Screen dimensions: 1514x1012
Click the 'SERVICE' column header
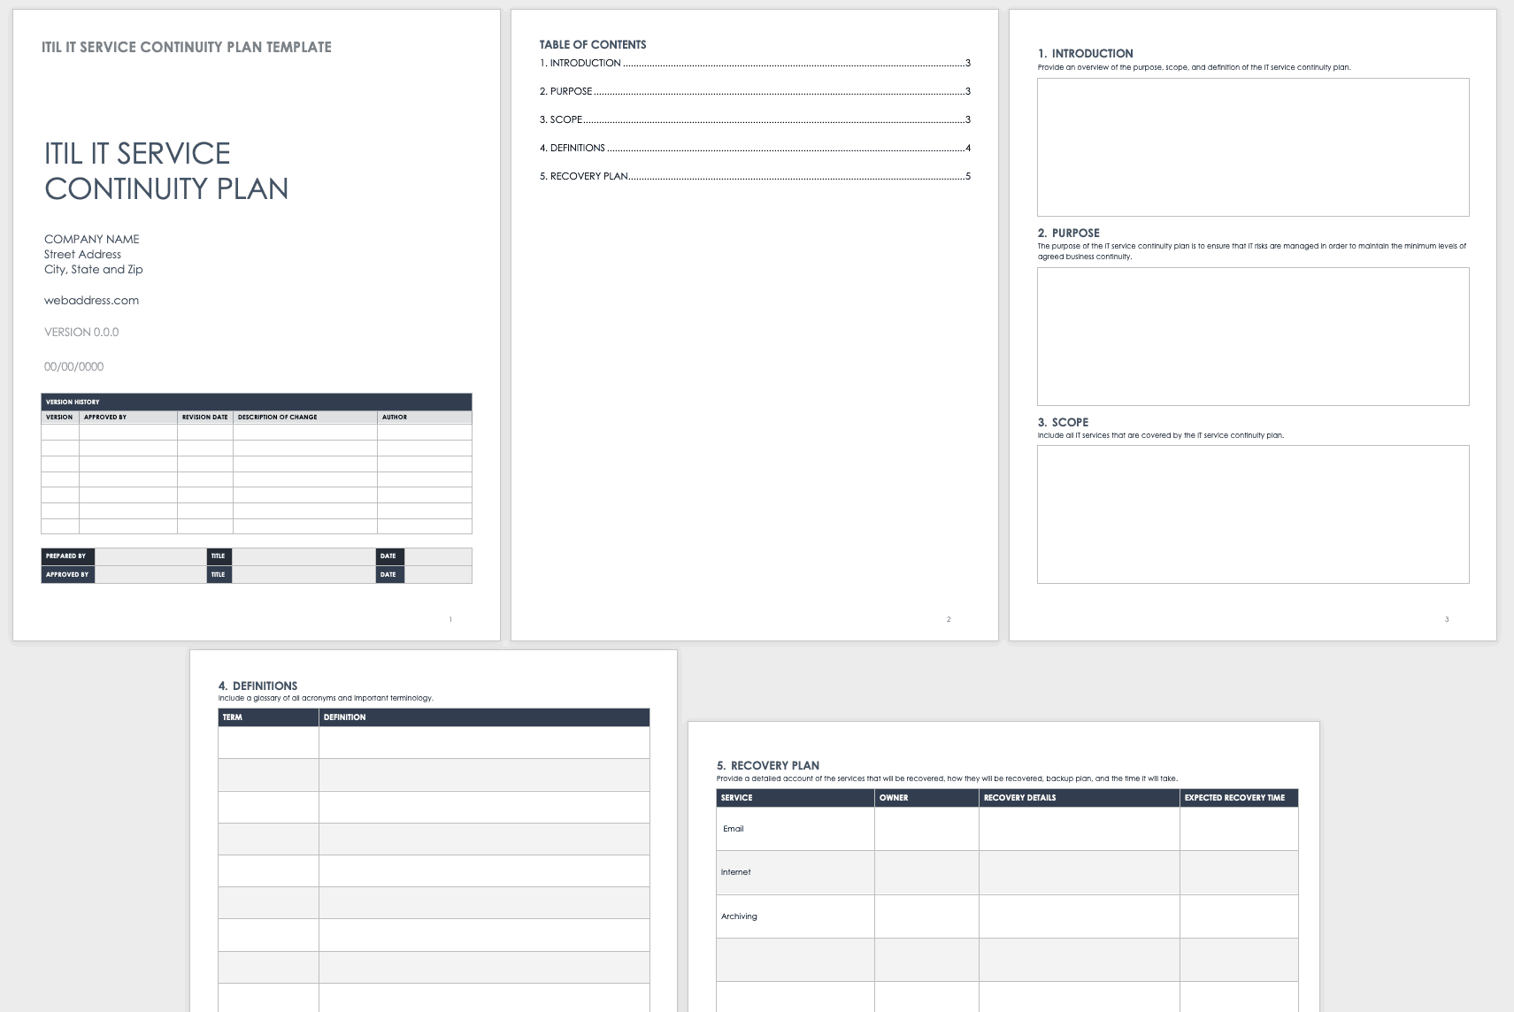pyautogui.click(x=795, y=798)
